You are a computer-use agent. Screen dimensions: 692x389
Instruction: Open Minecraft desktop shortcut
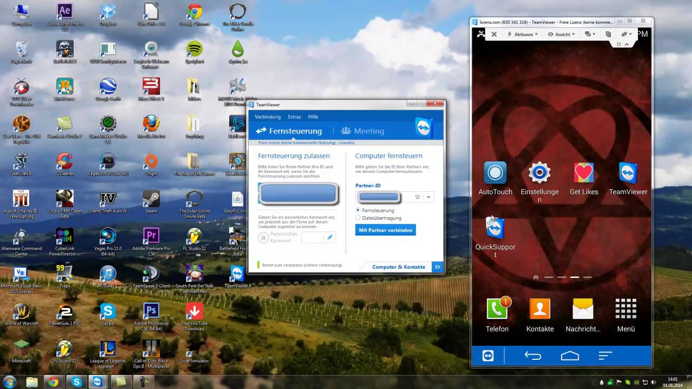pyautogui.click(x=22, y=351)
